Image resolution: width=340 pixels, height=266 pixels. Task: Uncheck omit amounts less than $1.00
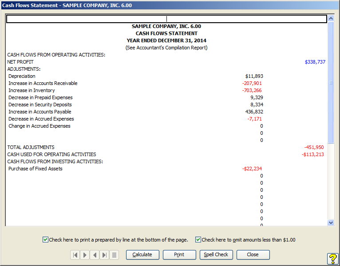[x=198, y=240]
